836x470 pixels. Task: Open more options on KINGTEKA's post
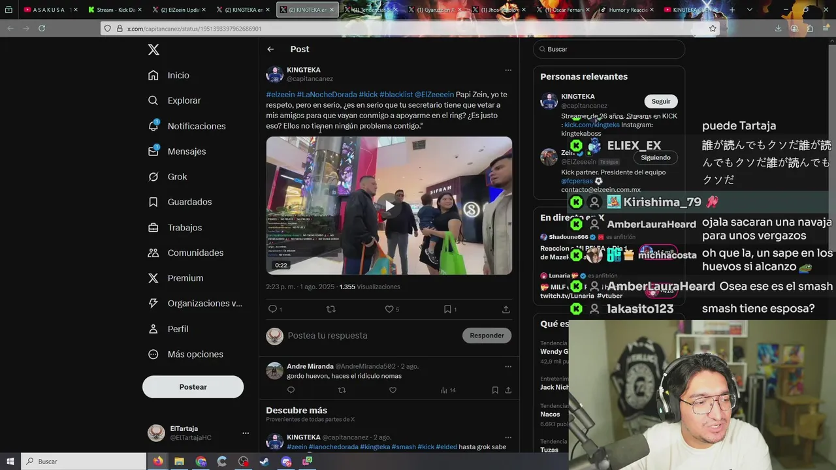click(508, 70)
